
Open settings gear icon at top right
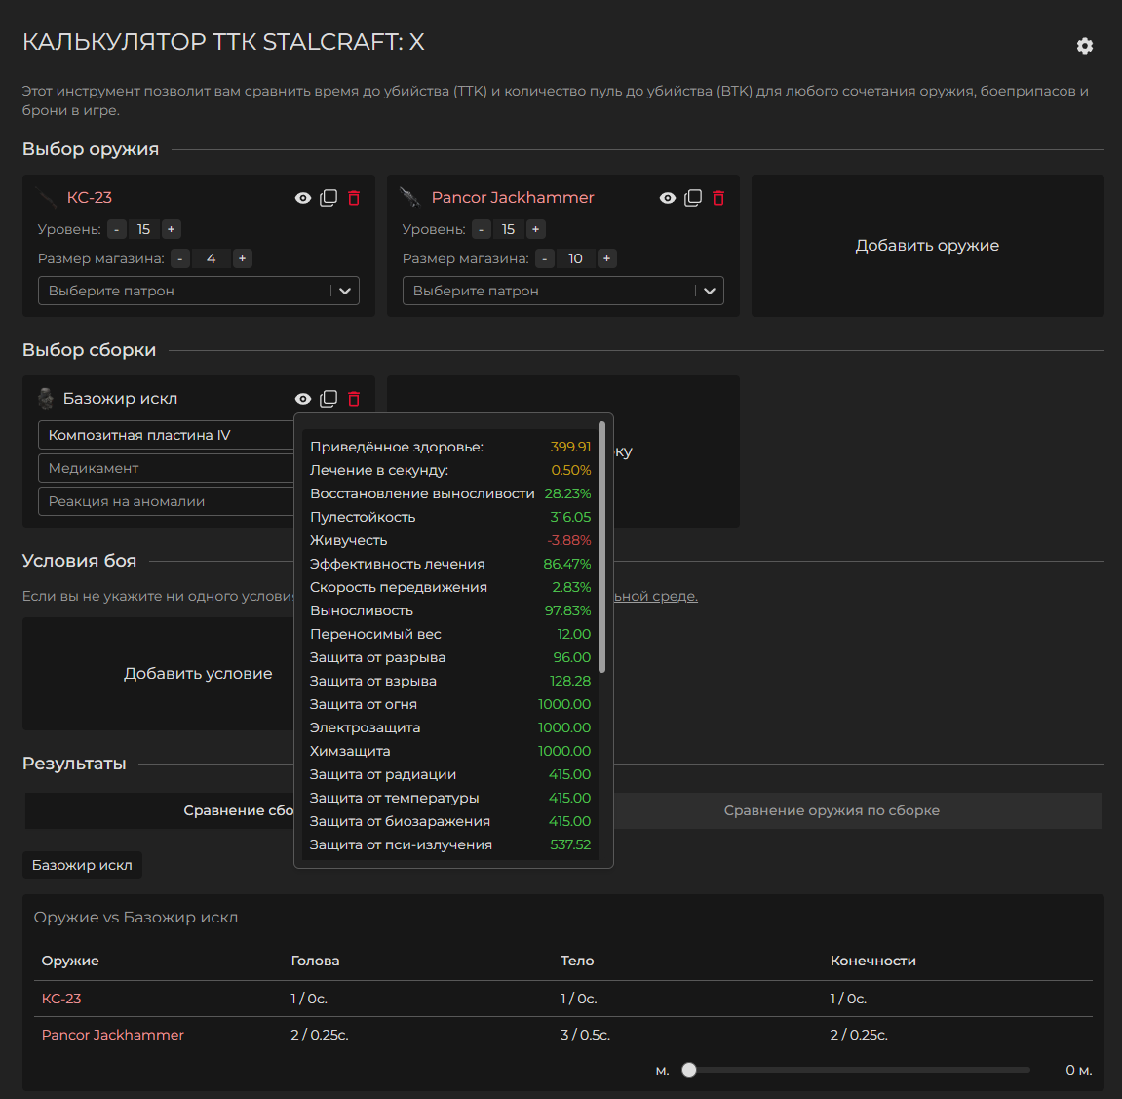click(x=1084, y=46)
